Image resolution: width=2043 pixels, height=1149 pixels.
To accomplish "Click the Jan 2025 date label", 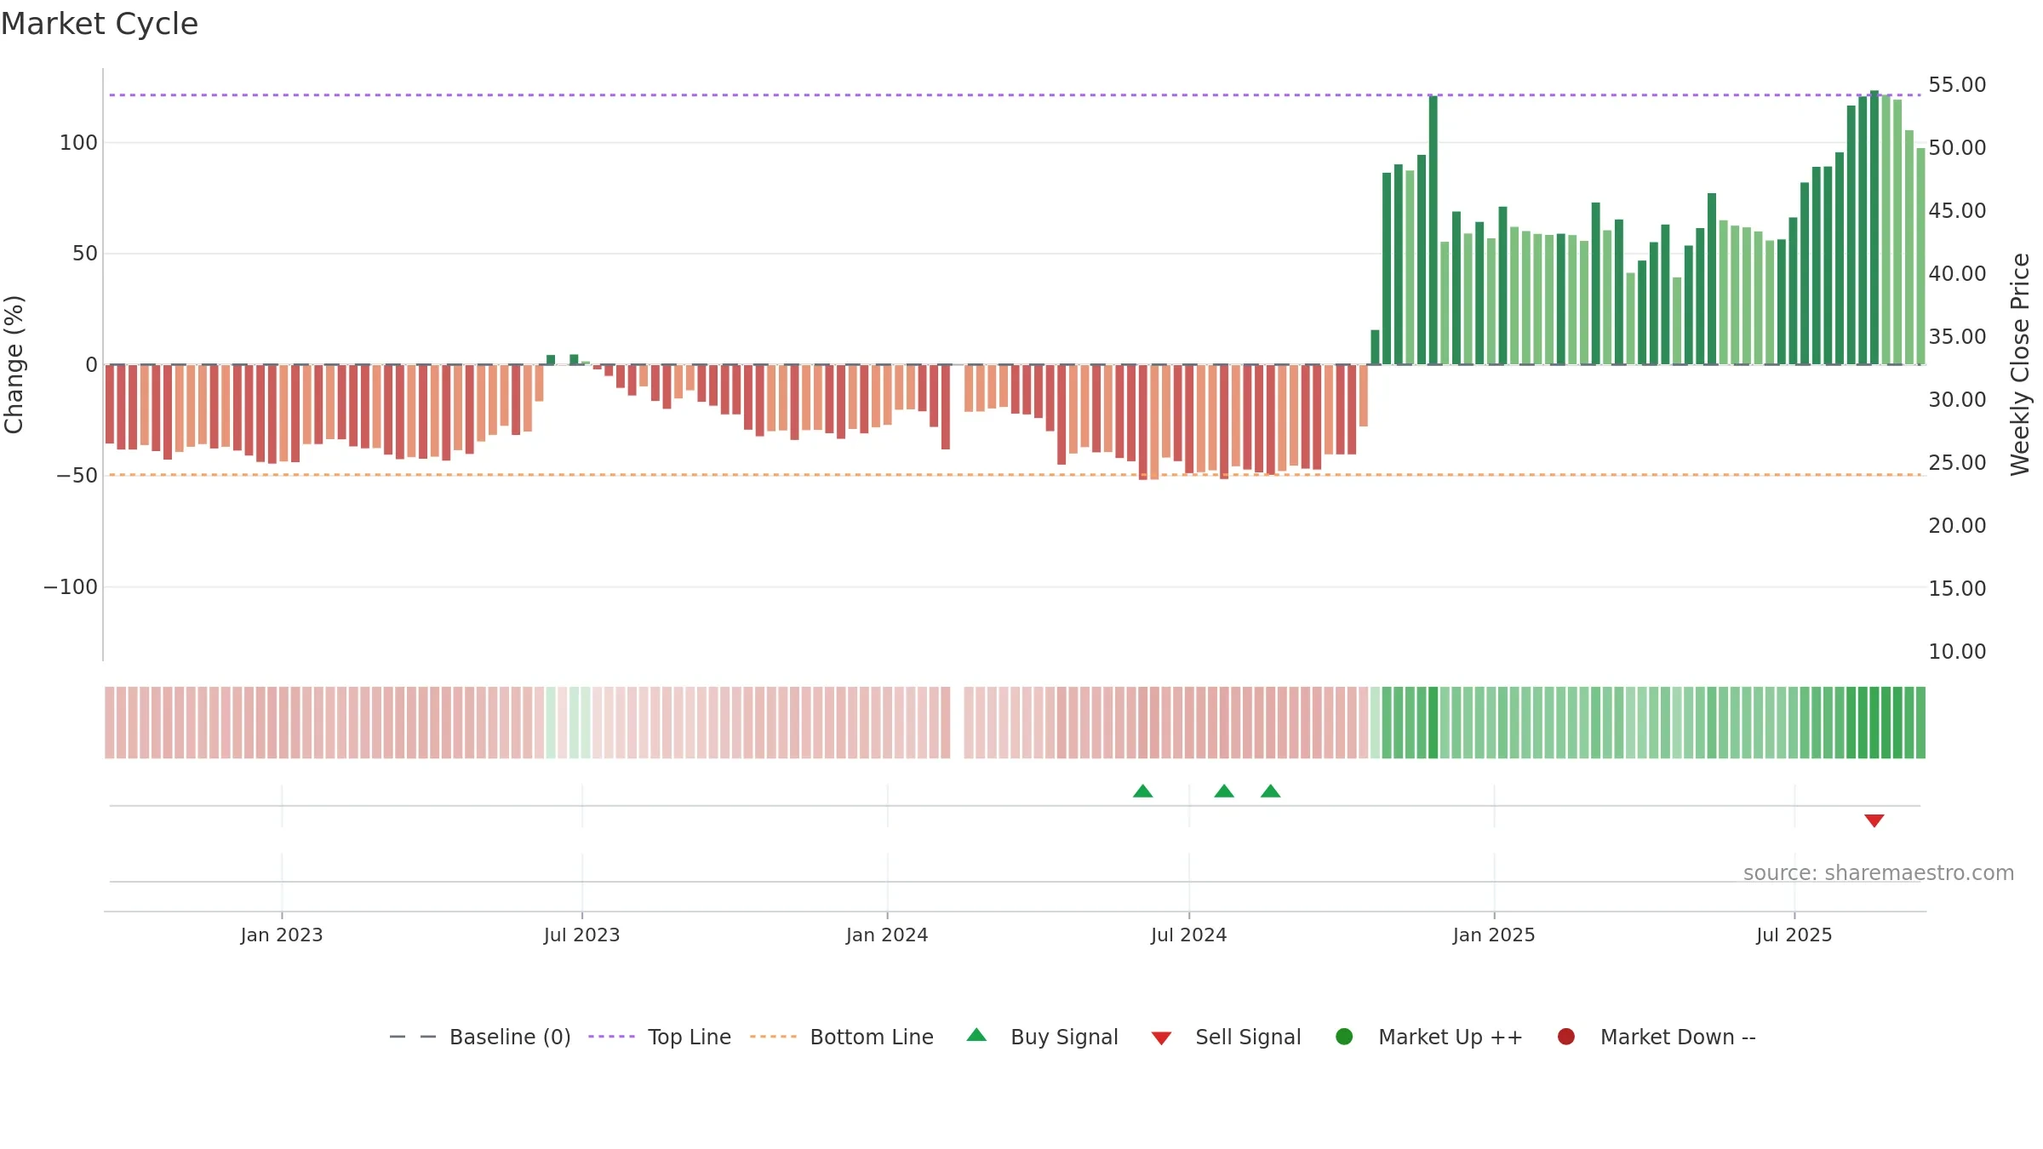I will (x=1494, y=935).
